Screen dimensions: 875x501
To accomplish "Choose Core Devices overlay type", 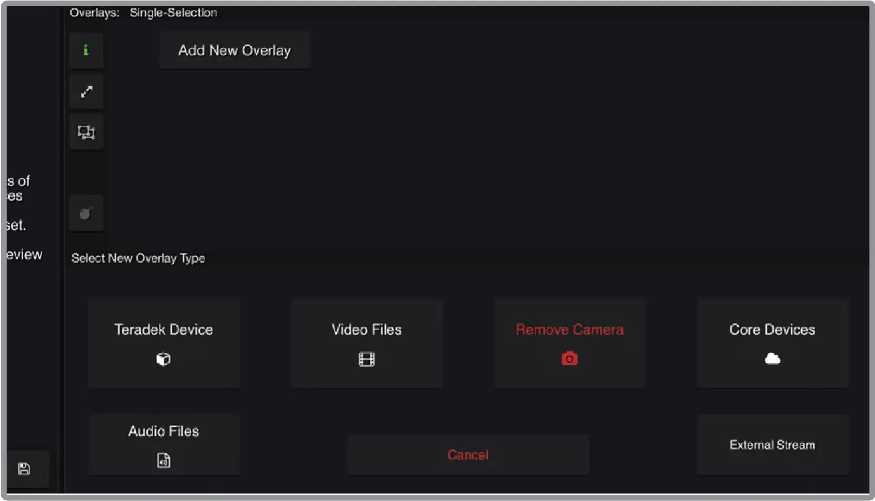I will pyautogui.click(x=772, y=343).
